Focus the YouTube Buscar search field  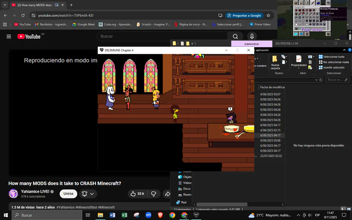tap(162, 36)
